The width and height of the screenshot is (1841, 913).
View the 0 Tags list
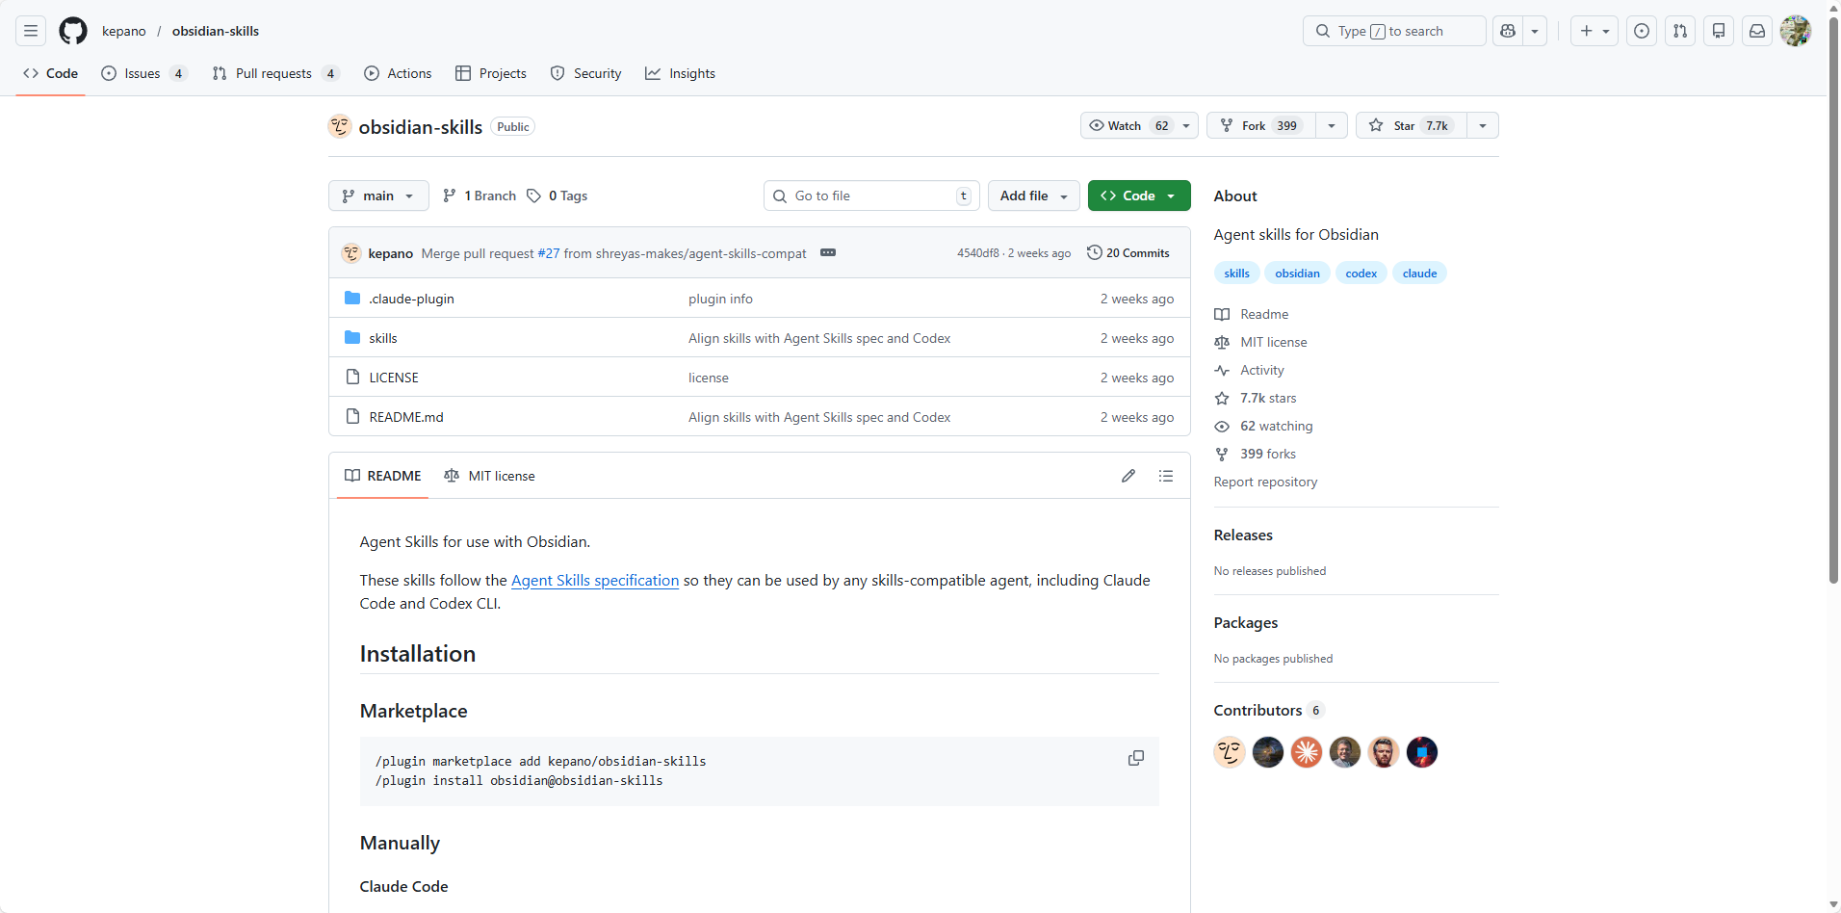pos(557,196)
